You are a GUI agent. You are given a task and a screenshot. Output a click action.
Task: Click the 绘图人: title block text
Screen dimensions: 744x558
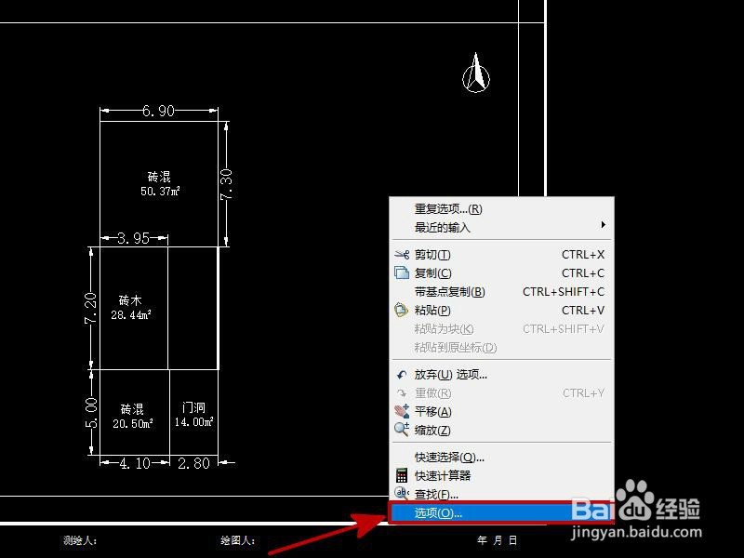pyautogui.click(x=238, y=540)
